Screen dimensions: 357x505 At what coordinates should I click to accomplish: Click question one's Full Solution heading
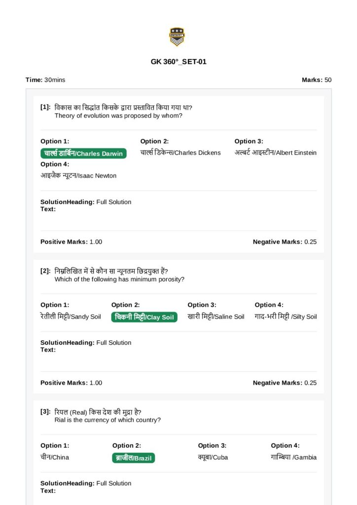(x=86, y=202)
